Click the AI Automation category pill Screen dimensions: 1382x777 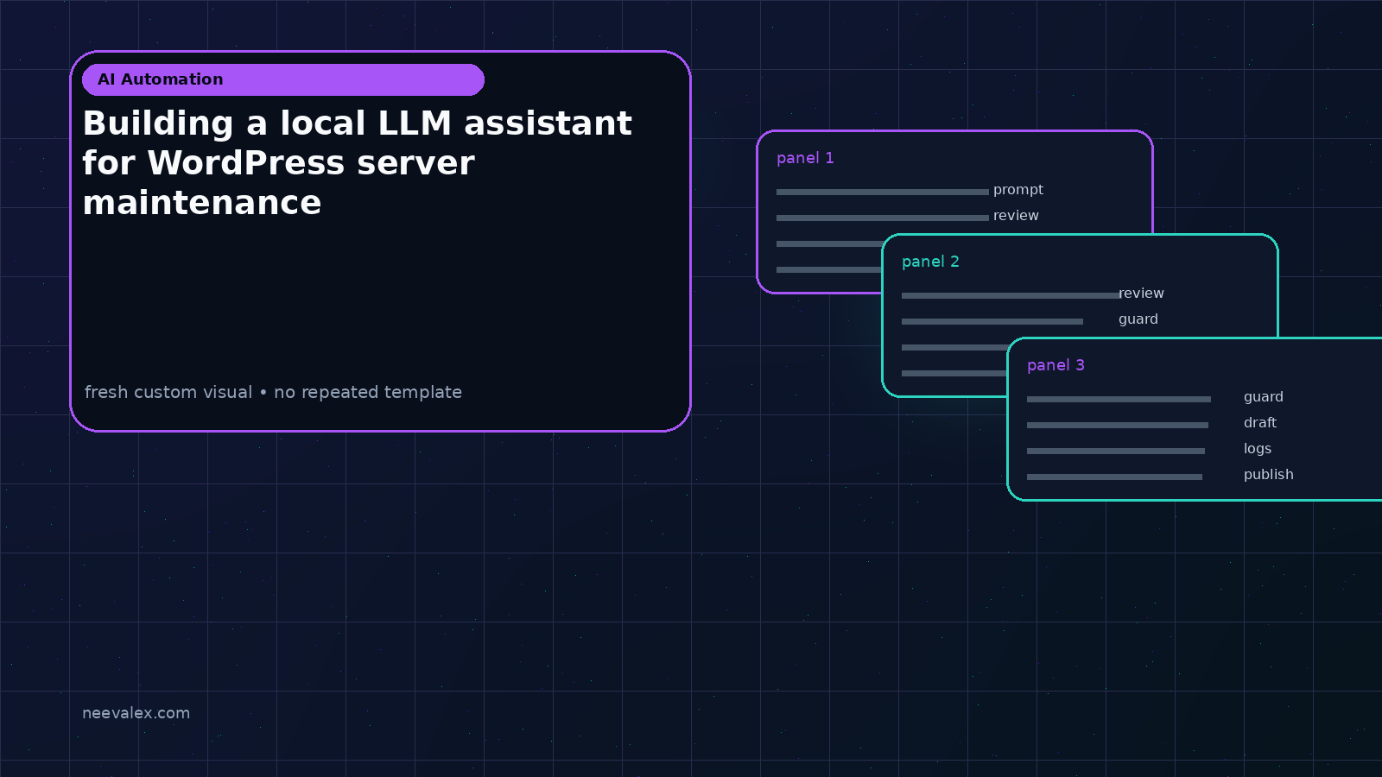[283, 79]
